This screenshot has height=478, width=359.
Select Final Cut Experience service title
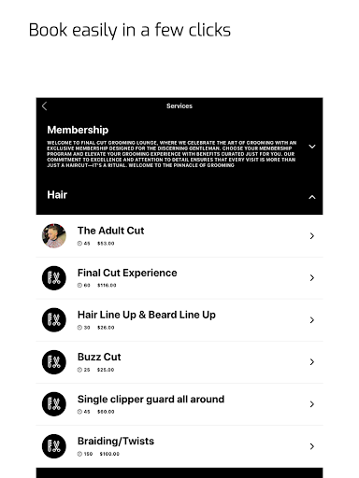tap(127, 273)
